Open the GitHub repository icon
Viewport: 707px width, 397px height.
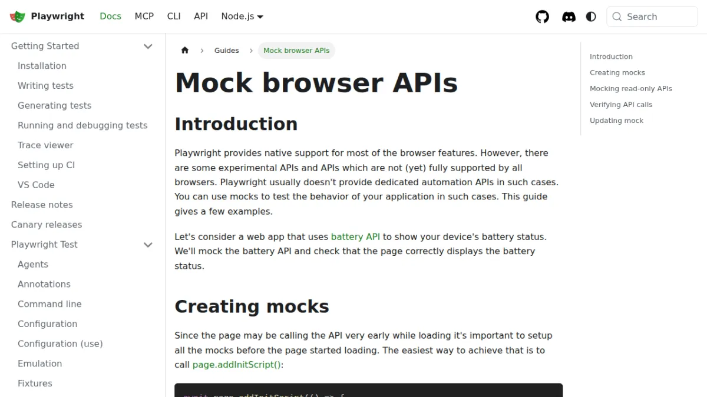pyautogui.click(x=542, y=16)
